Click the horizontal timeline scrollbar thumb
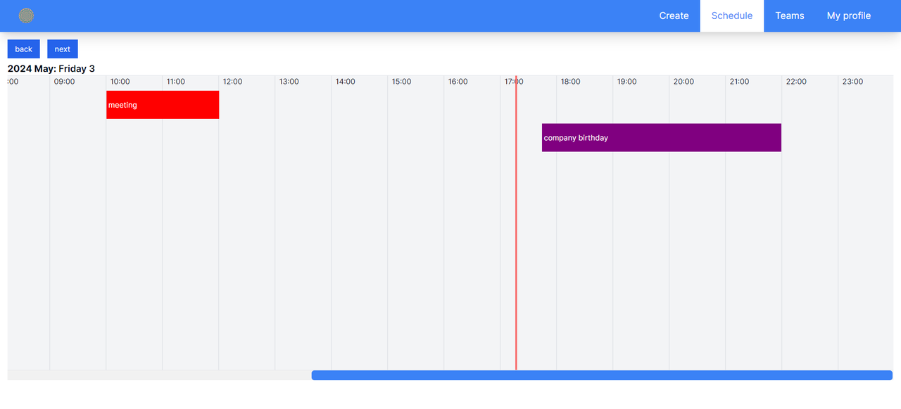The width and height of the screenshot is (901, 409). point(602,375)
